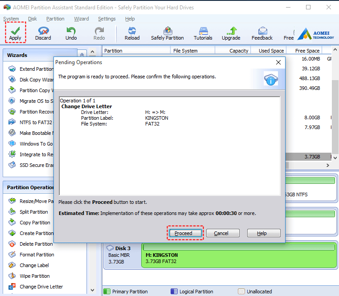Select the Create Partition operation
339x296 pixels.
tap(31, 233)
